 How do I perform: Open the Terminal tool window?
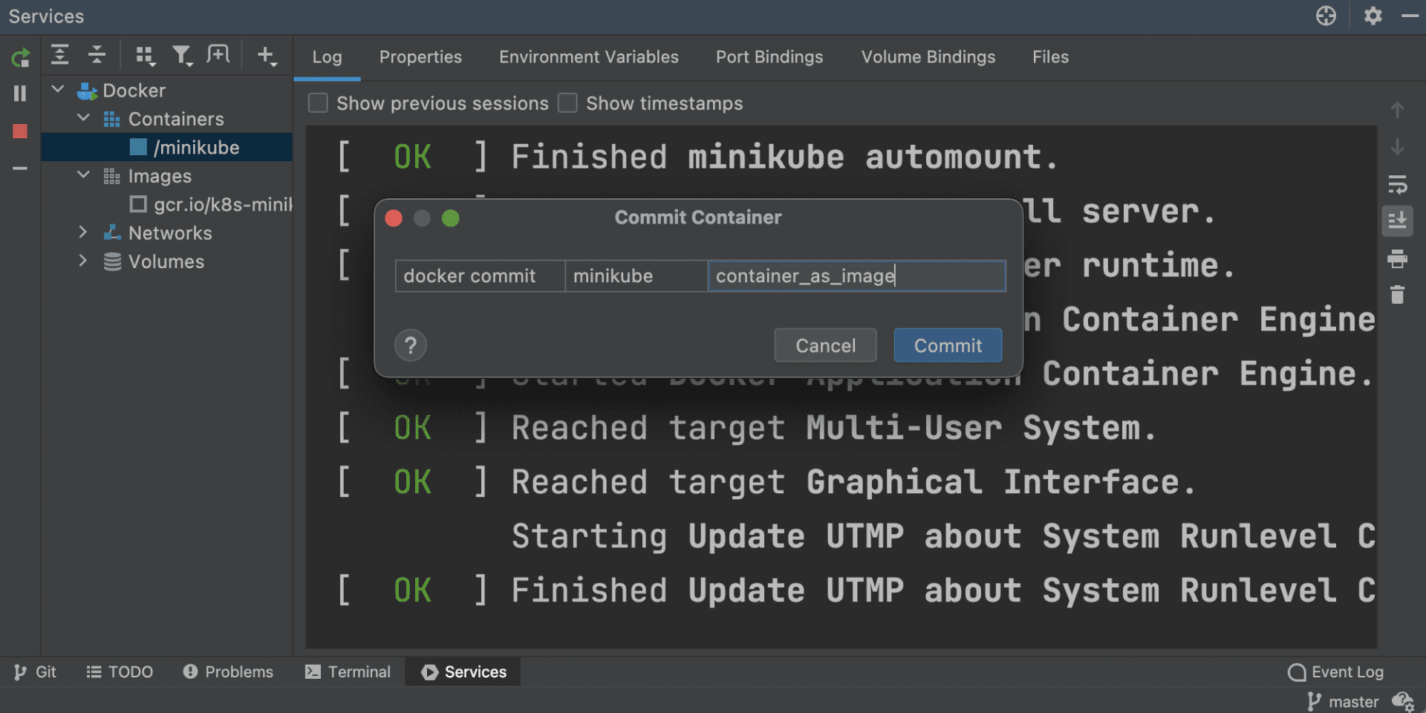(x=348, y=672)
